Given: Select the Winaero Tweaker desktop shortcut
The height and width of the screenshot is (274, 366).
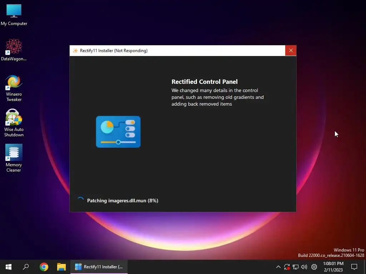Looking at the screenshot, I should coord(14,88).
